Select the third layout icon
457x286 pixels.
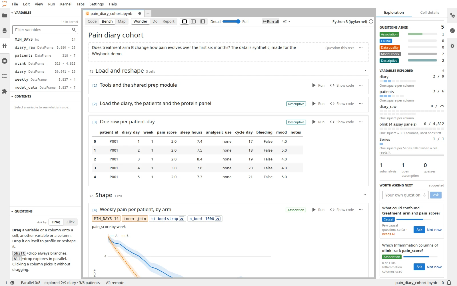203,21
